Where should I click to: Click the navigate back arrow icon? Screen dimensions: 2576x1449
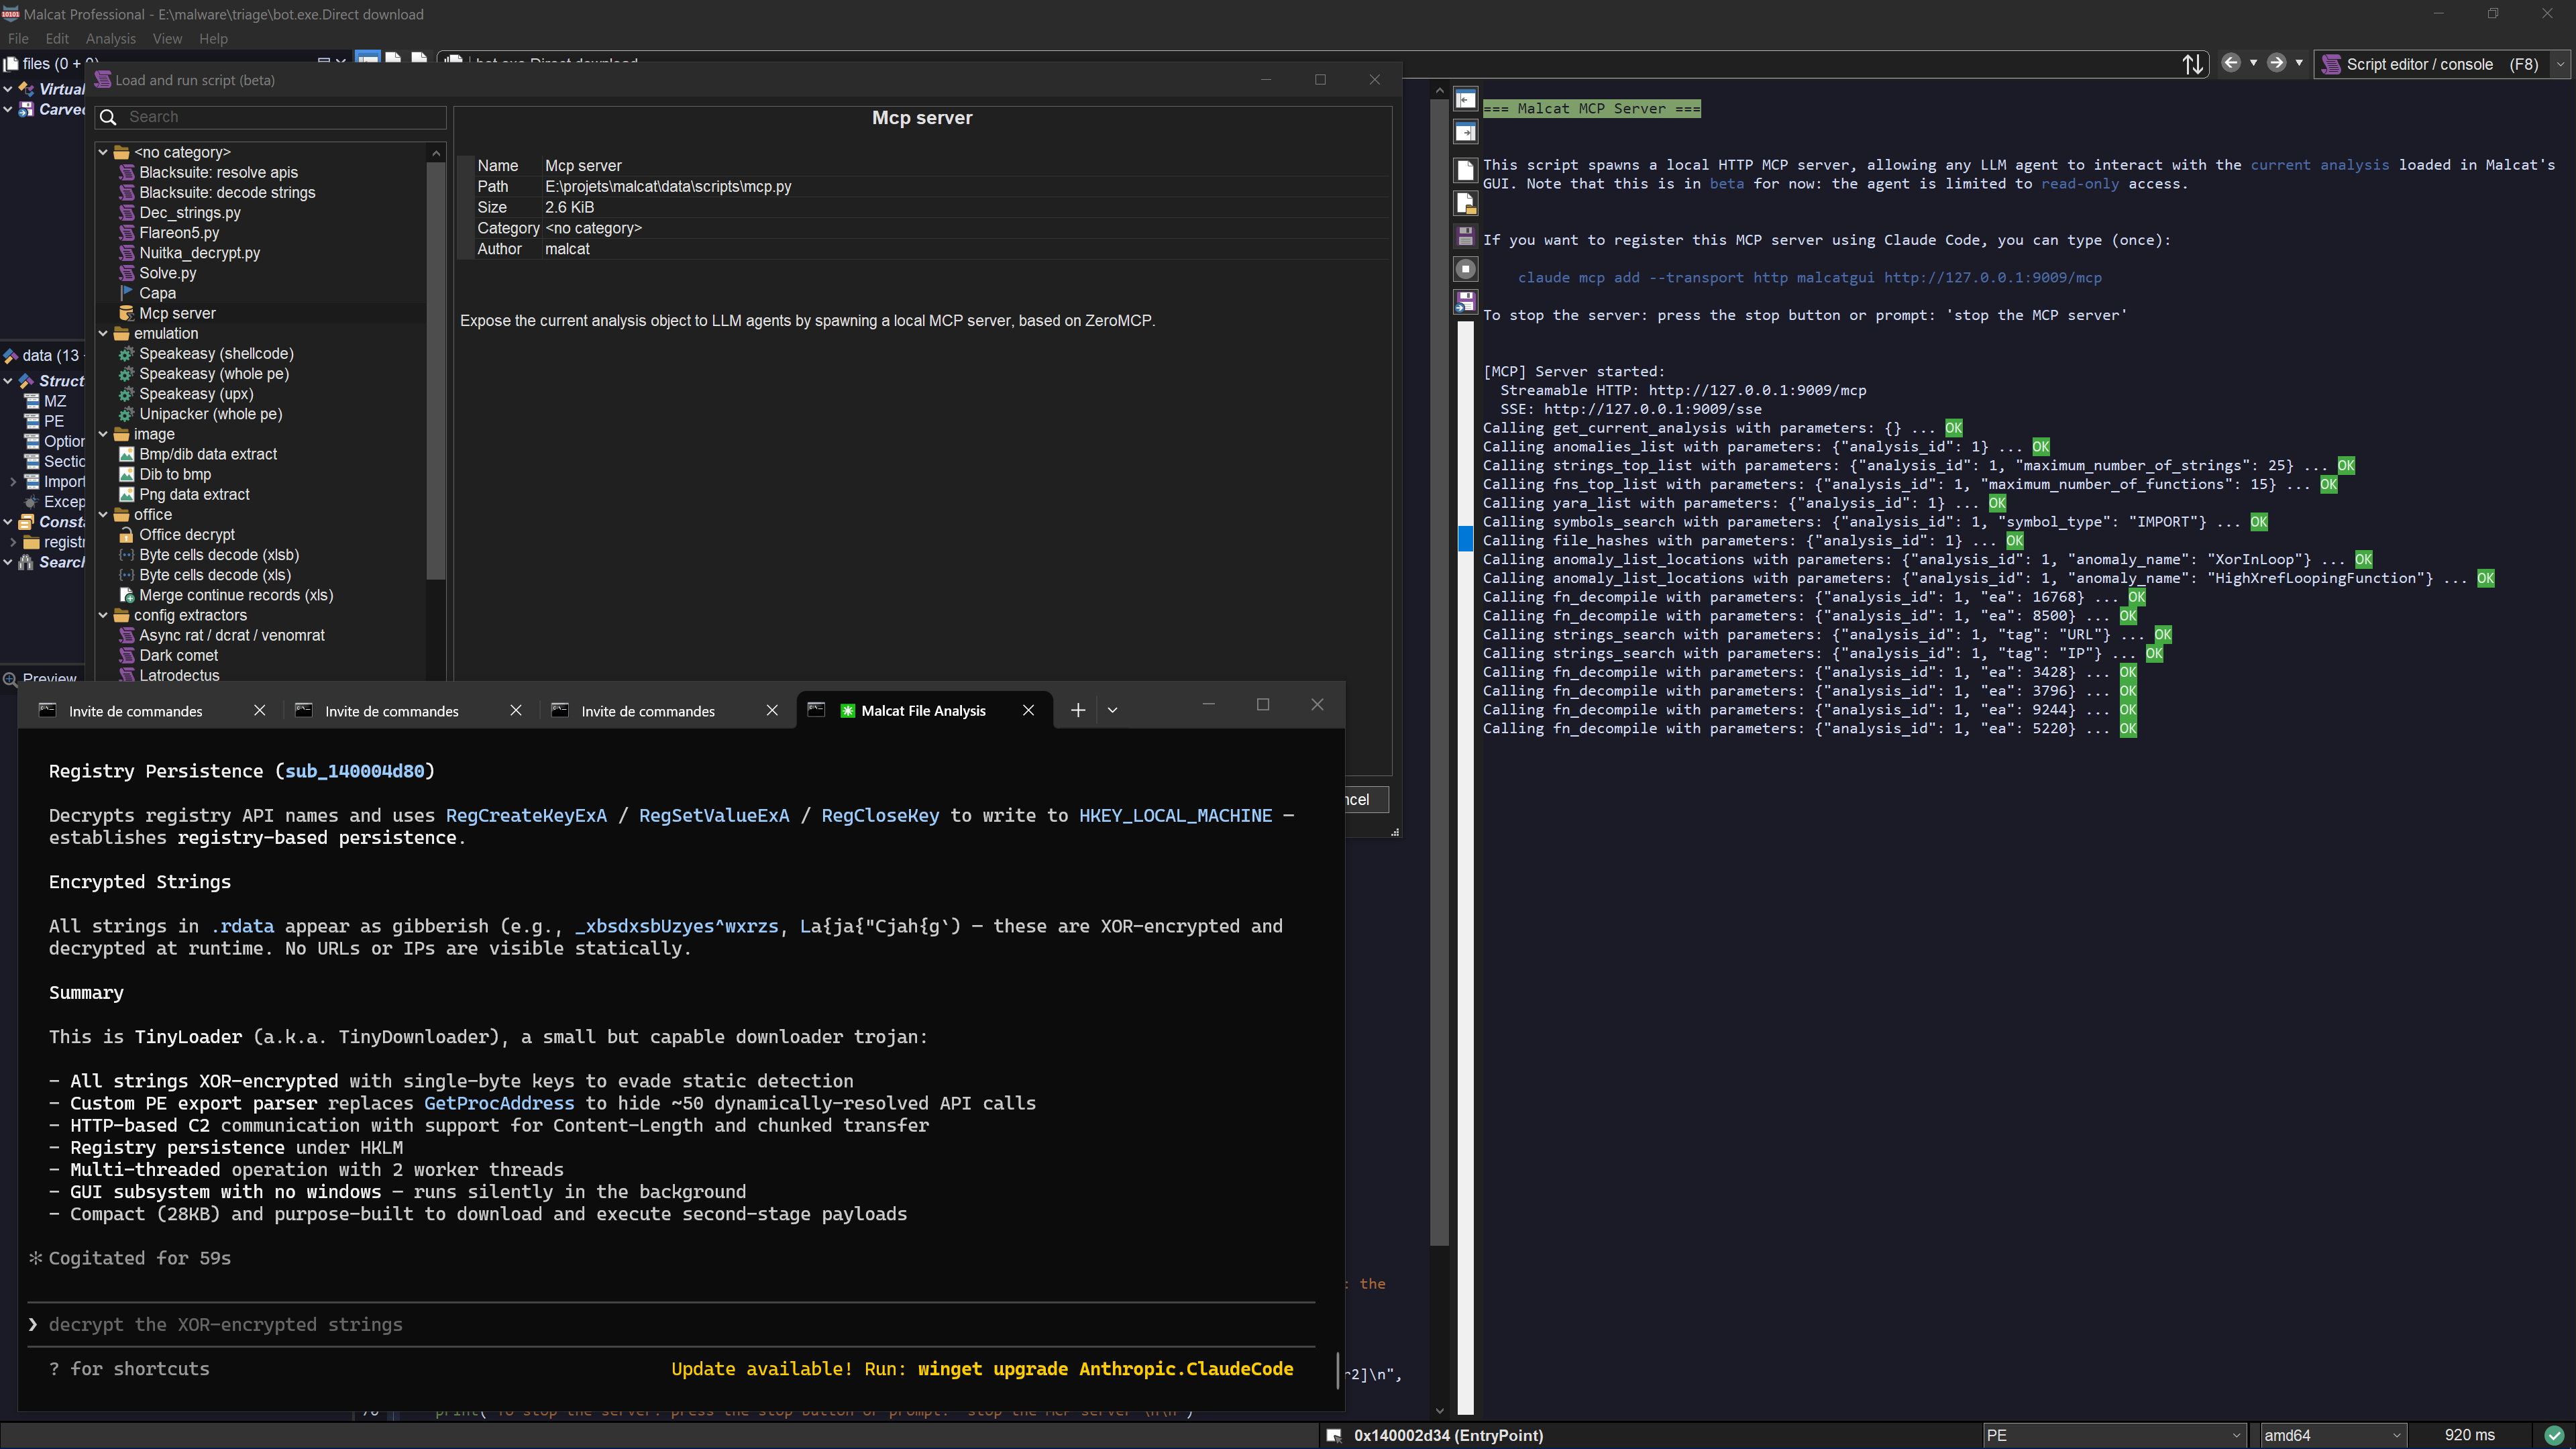click(2232, 63)
